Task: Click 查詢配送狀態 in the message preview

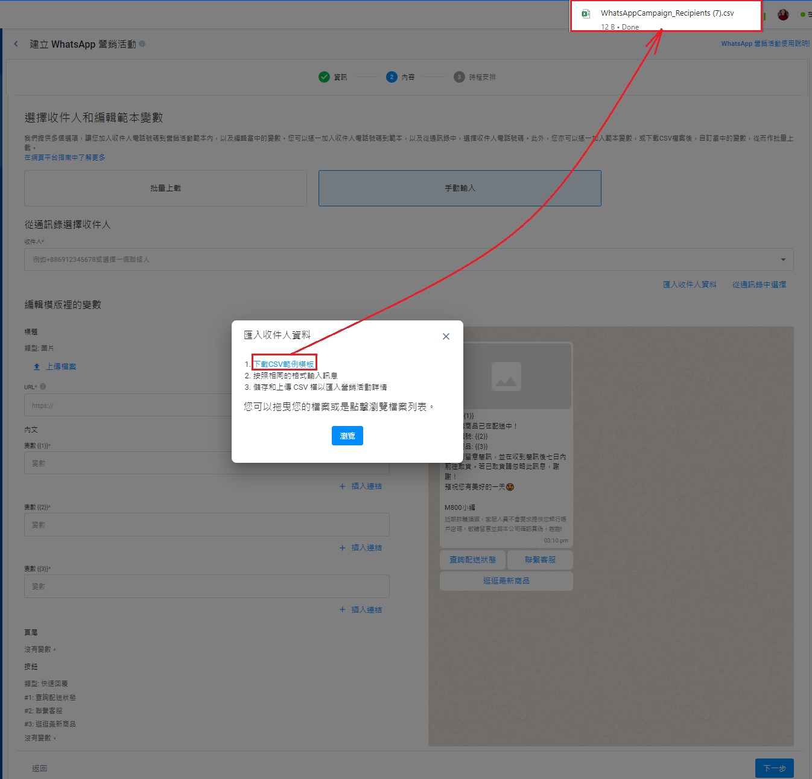Action: click(x=472, y=560)
